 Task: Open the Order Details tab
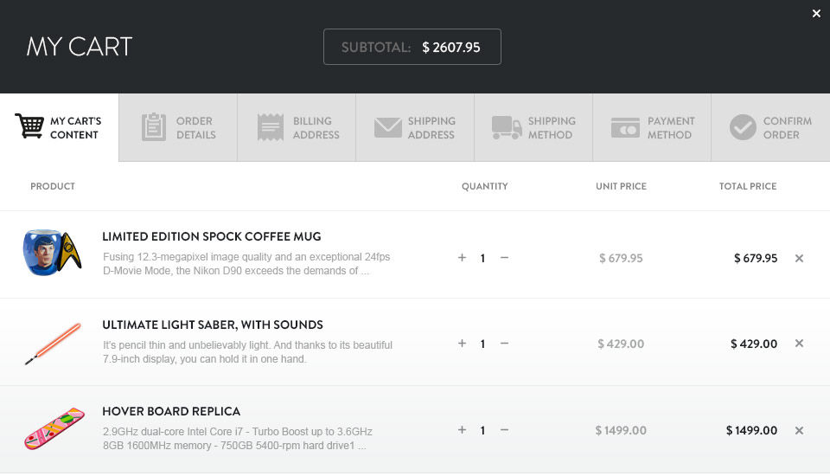(178, 128)
